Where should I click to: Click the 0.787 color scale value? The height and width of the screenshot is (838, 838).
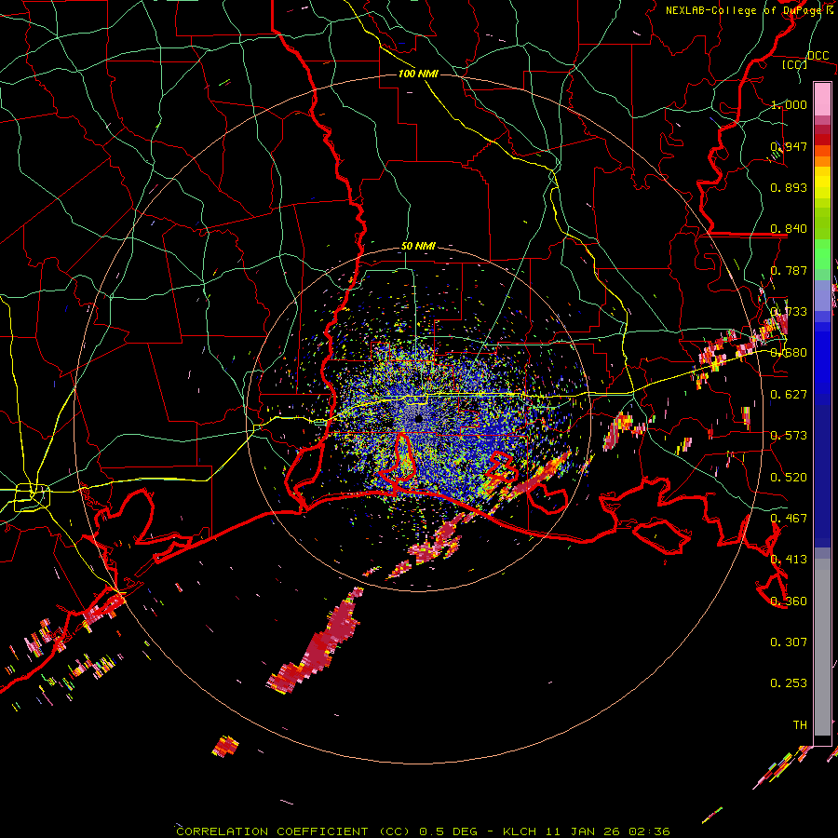(x=789, y=270)
